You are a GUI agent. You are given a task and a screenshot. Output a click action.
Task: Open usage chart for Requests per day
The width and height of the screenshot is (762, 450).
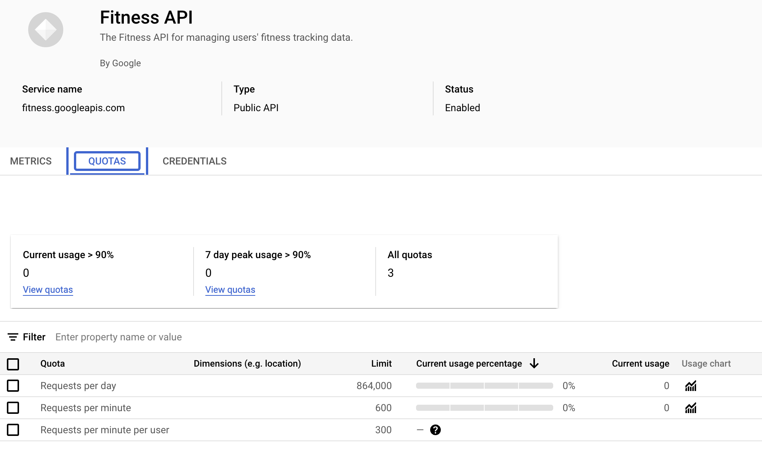tap(690, 386)
